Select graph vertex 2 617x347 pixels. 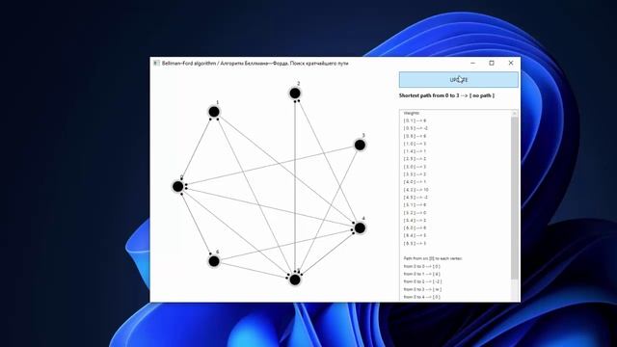295,93
